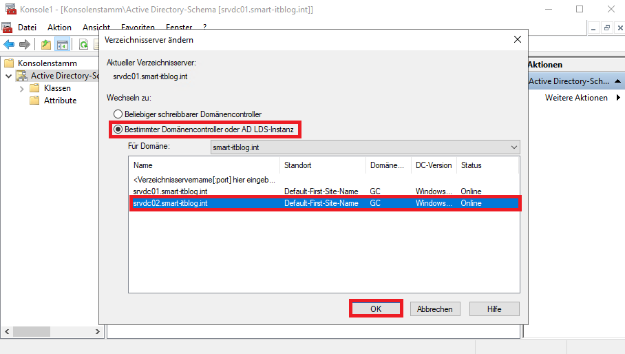
Task: Select srvdc01.smart-itblog.int in server list
Action: 170,191
